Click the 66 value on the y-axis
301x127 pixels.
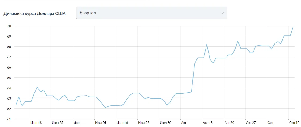[x=9, y=67]
